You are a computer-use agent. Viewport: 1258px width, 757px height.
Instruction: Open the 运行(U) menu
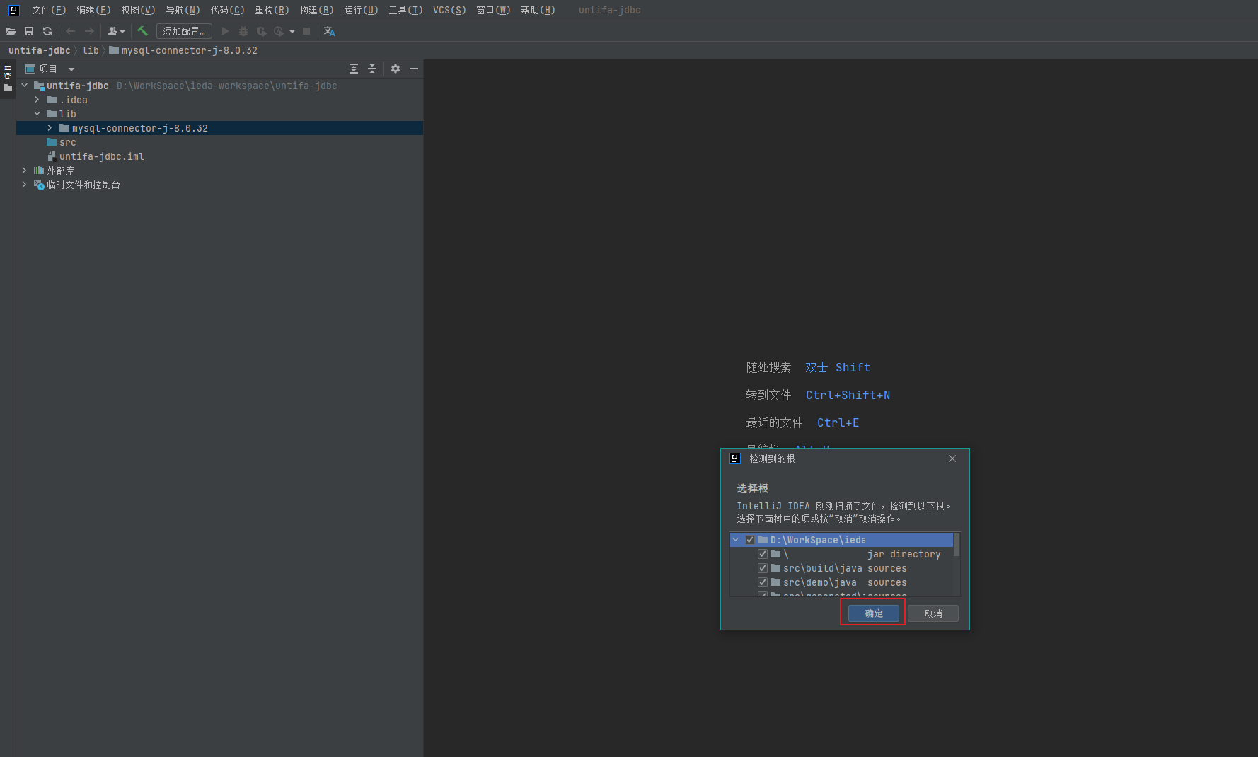(x=361, y=10)
